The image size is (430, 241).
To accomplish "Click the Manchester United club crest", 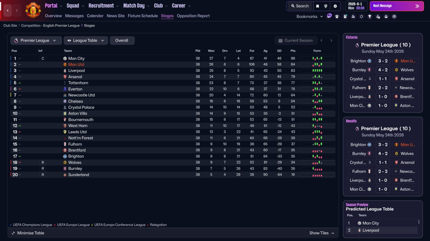I will coord(33,10).
